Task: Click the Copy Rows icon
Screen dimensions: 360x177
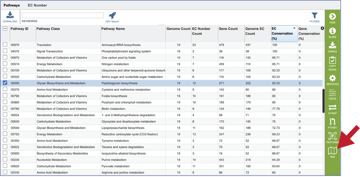Action: click(x=332, y=60)
